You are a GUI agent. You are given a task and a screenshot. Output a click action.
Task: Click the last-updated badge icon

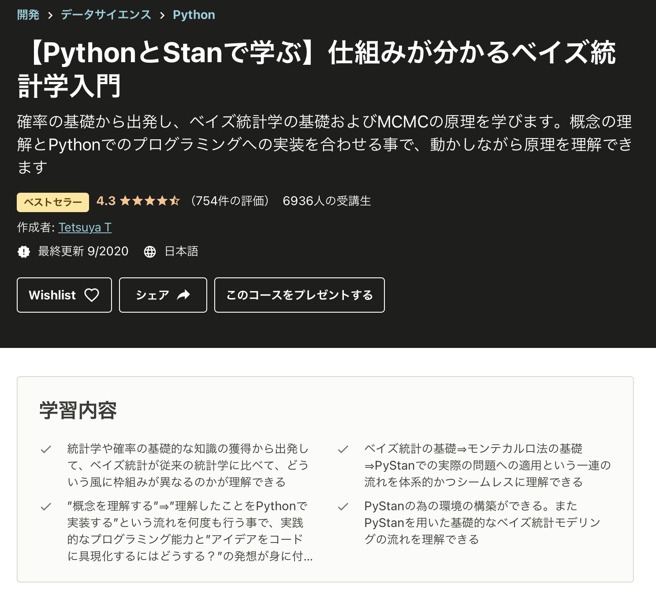coord(24,252)
